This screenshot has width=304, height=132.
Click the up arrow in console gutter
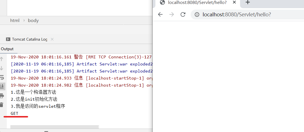pyautogui.click(x=2, y=59)
